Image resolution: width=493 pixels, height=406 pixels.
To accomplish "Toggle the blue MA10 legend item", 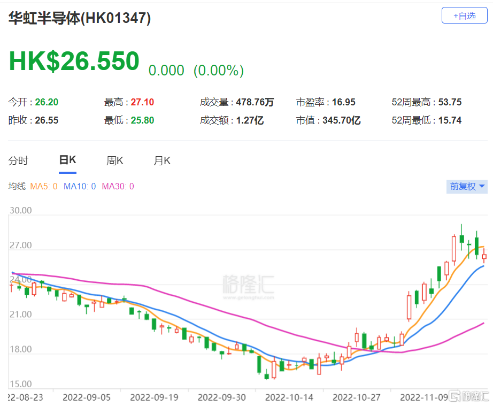I will point(79,187).
